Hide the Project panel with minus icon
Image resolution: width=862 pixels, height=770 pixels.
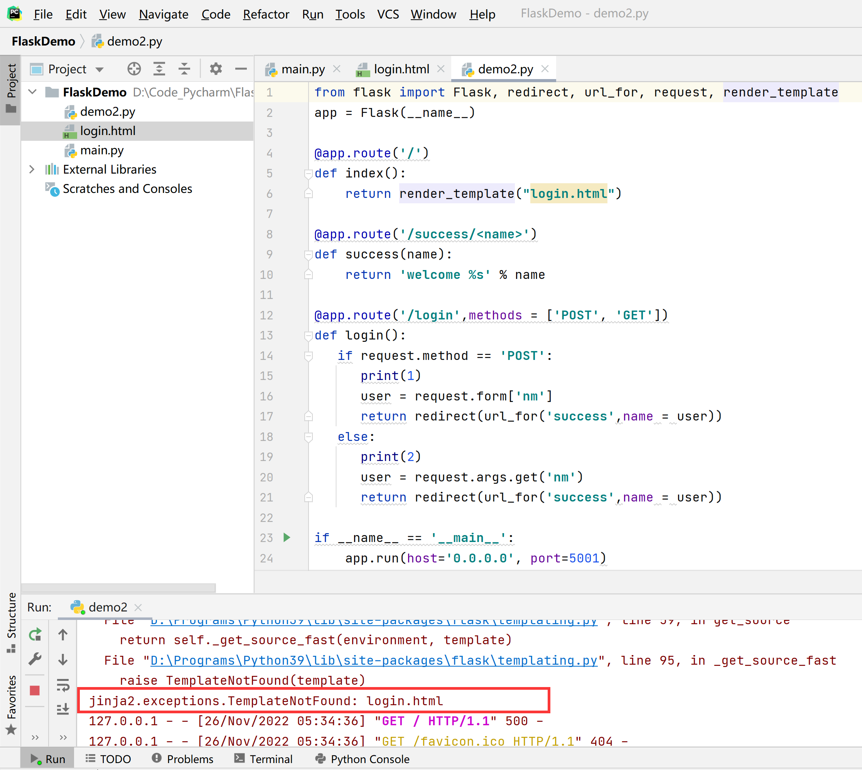coord(241,69)
